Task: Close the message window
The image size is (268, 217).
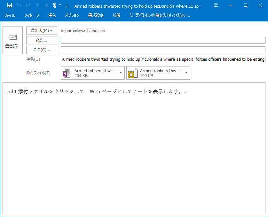Action: (260, 5)
